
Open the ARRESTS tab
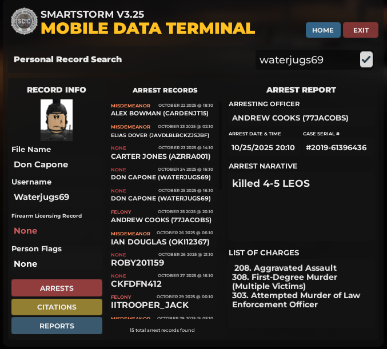[57, 288]
